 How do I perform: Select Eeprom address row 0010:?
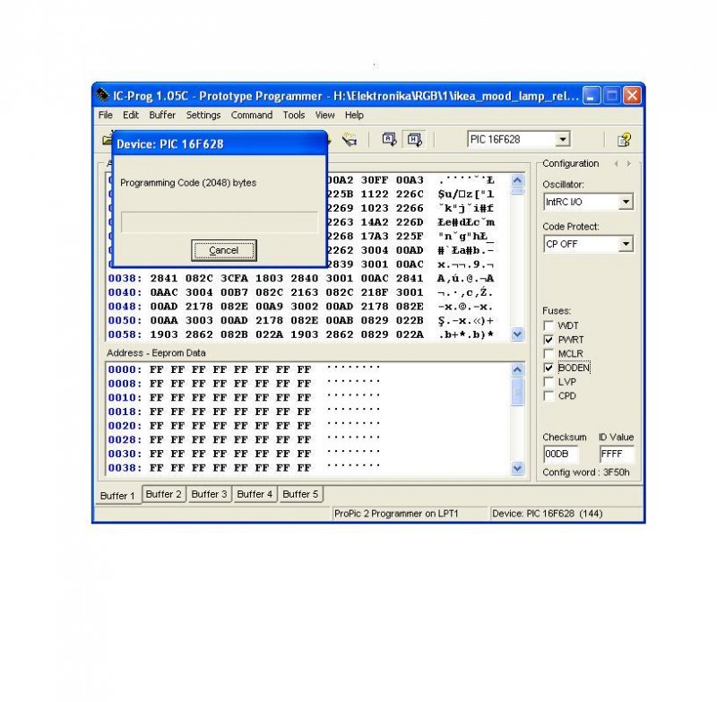(x=125, y=397)
